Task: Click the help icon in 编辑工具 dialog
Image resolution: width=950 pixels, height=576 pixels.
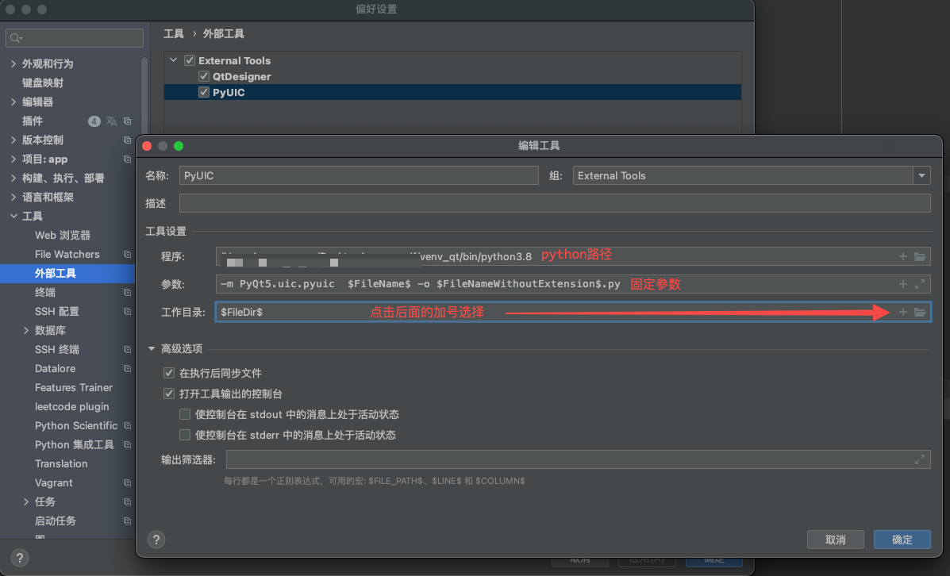Action: point(156,540)
